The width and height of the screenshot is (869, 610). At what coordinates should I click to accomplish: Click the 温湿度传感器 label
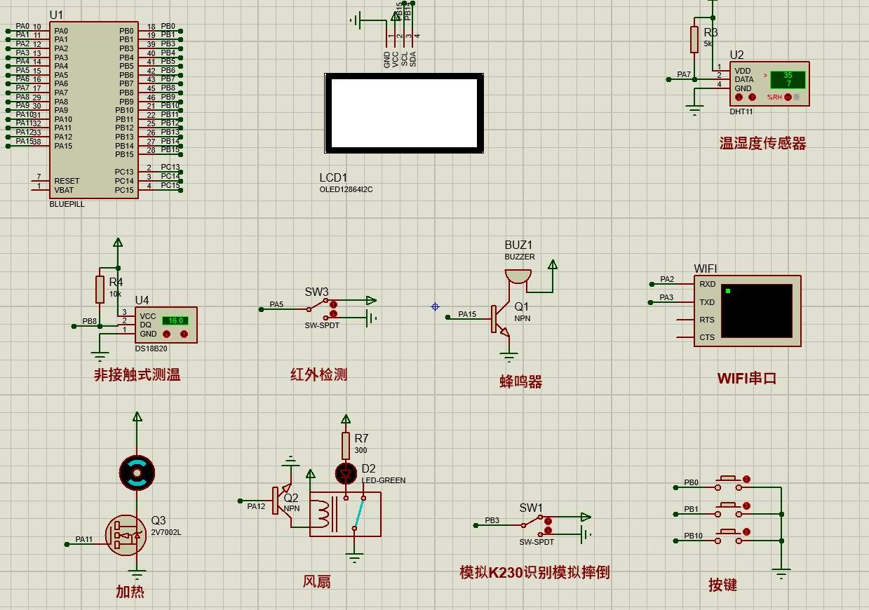pyautogui.click(x=763, y=144)
